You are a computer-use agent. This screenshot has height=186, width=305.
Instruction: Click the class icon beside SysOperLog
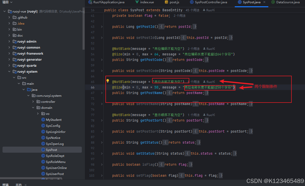(43, 144)
